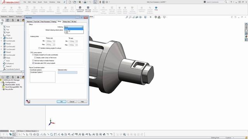248x139 pixels.
Task: Choose 4 Axis in Indexing list
Action: point(74,31)
